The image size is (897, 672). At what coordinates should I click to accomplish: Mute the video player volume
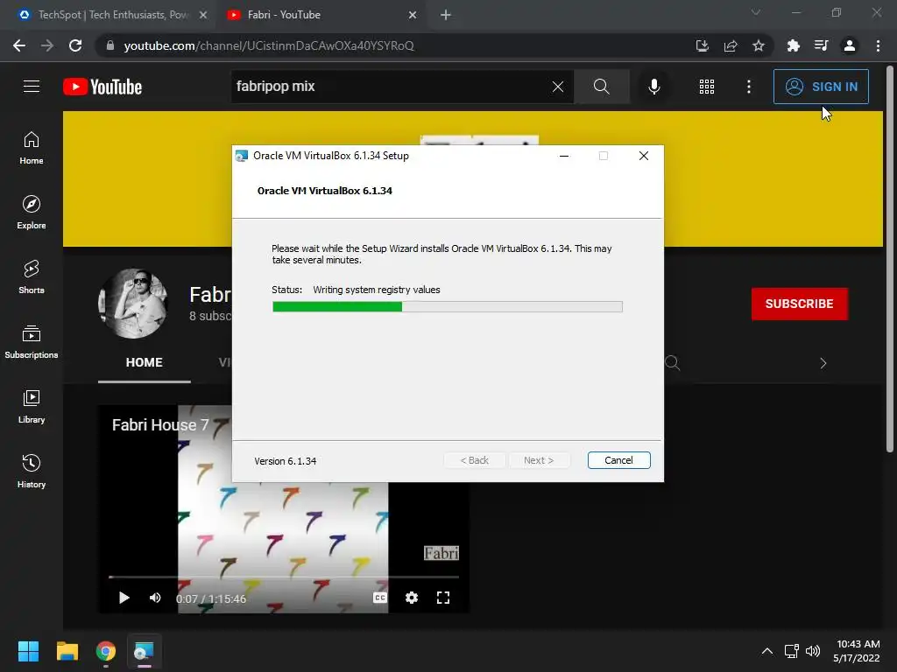point(155,598)
